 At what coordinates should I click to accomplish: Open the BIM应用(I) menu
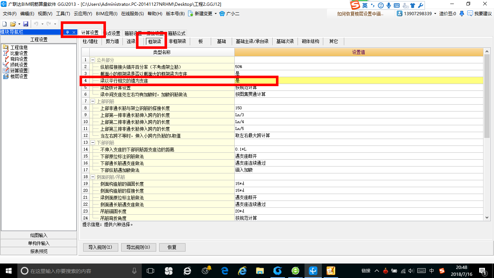point(107,14)
